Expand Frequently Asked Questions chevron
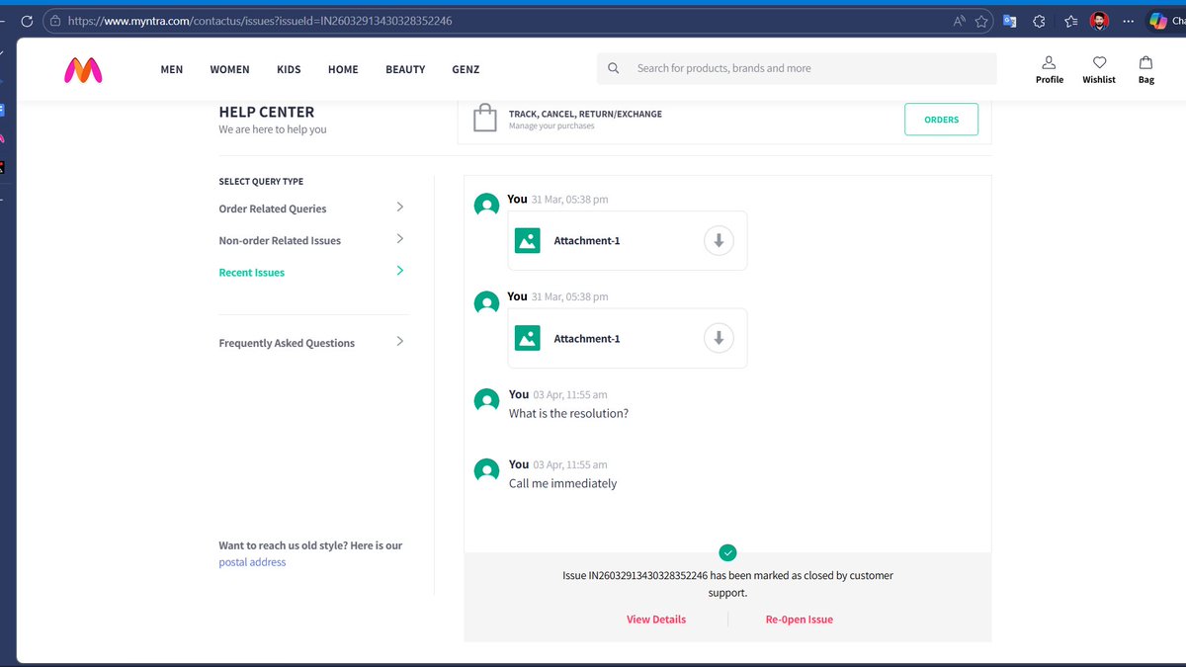 399,341
